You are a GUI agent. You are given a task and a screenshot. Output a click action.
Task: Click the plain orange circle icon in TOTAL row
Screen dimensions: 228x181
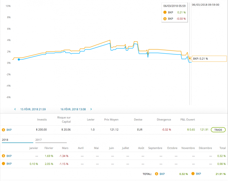[193, 174]
